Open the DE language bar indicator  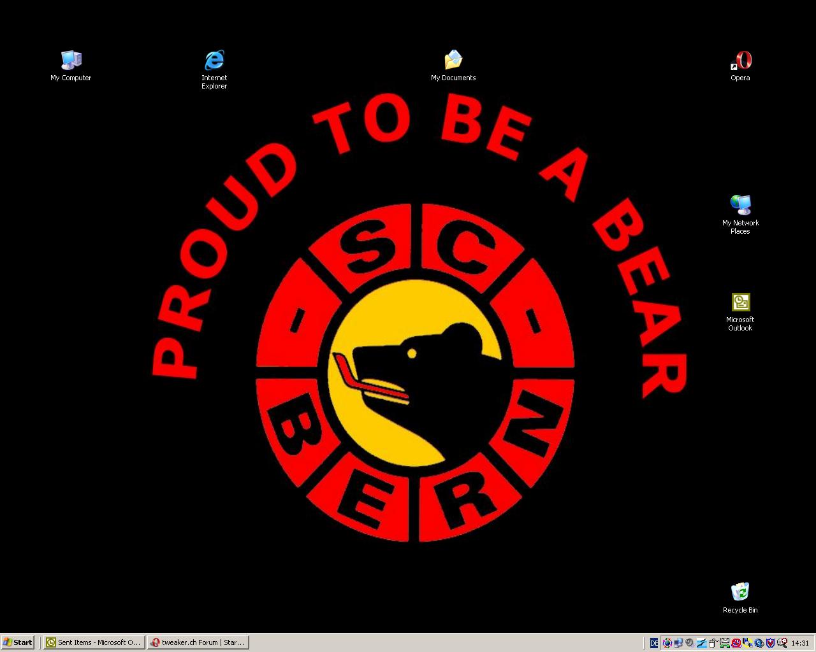tap(654, 643)
